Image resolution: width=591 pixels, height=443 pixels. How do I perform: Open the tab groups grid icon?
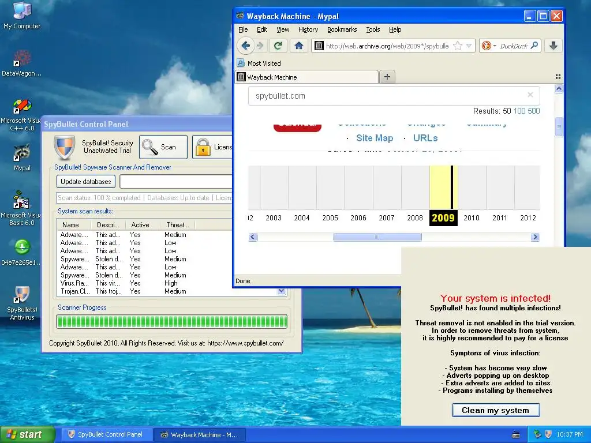558,77
